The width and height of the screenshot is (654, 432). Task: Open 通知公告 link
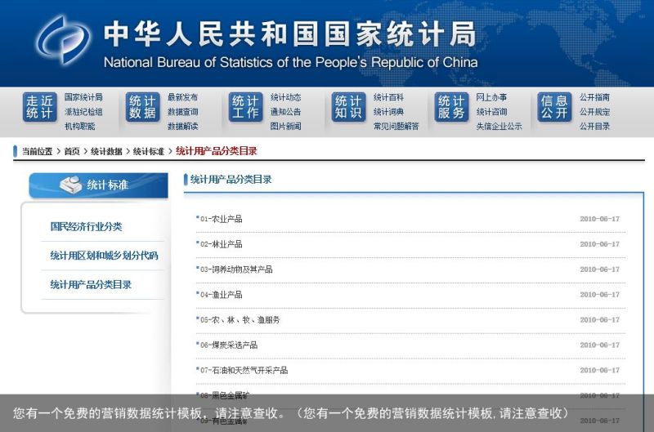285,112
